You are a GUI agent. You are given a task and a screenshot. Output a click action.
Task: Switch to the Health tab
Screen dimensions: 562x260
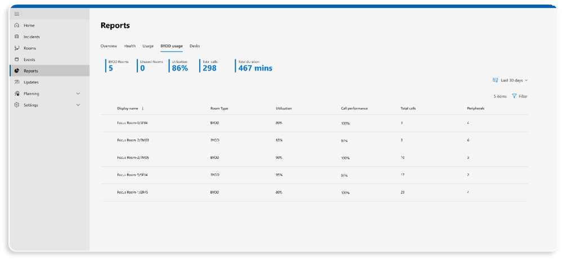[130, 46]
